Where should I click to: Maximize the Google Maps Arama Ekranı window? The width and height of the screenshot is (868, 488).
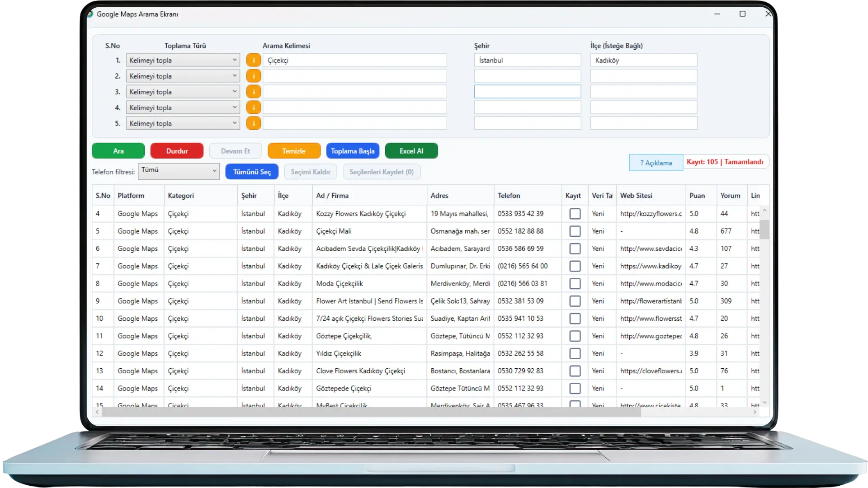(742, 14)
